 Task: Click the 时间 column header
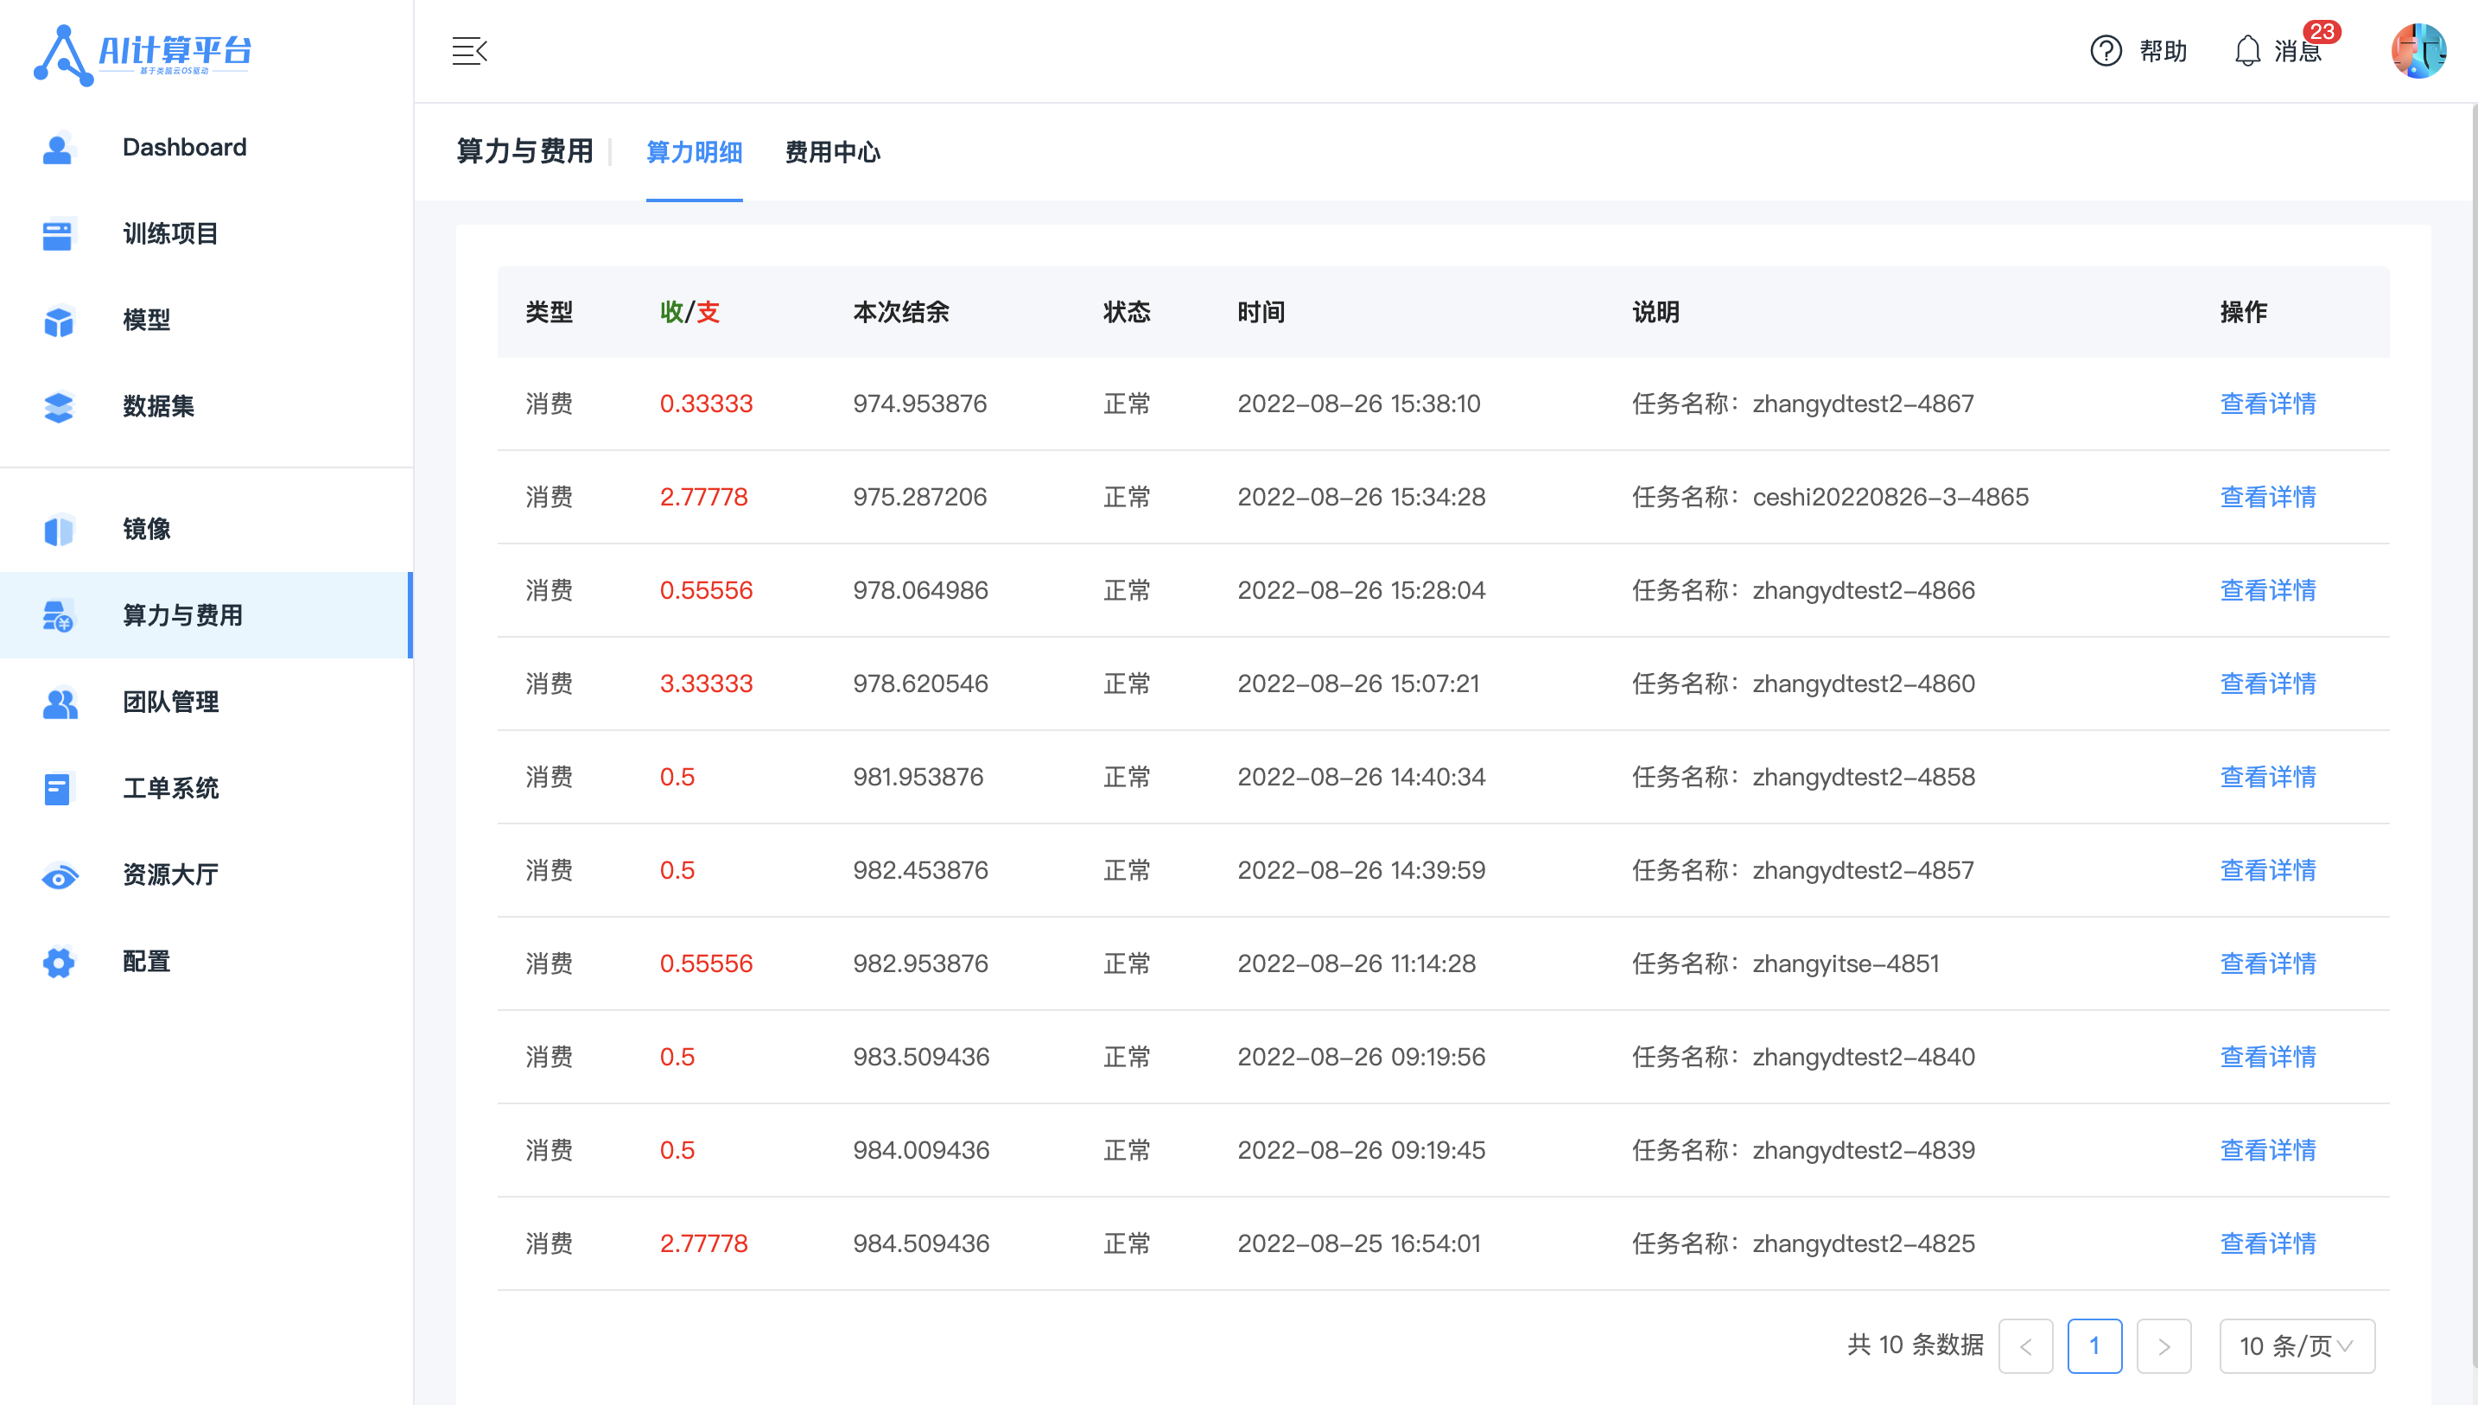[1261, 313]
